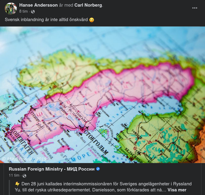Click the © МИД России 2019 watermark
Image resolution: width=205 pixels, height=195 pixels.
coord(24,159)
